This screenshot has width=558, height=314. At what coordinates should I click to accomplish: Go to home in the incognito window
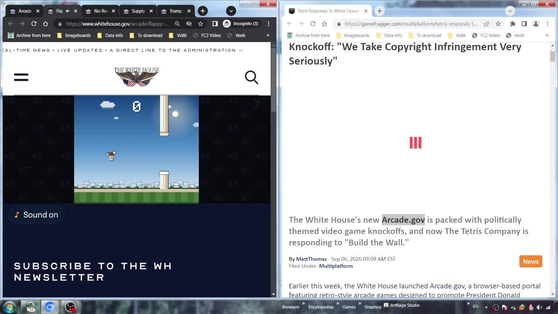(x=45, y=24)
